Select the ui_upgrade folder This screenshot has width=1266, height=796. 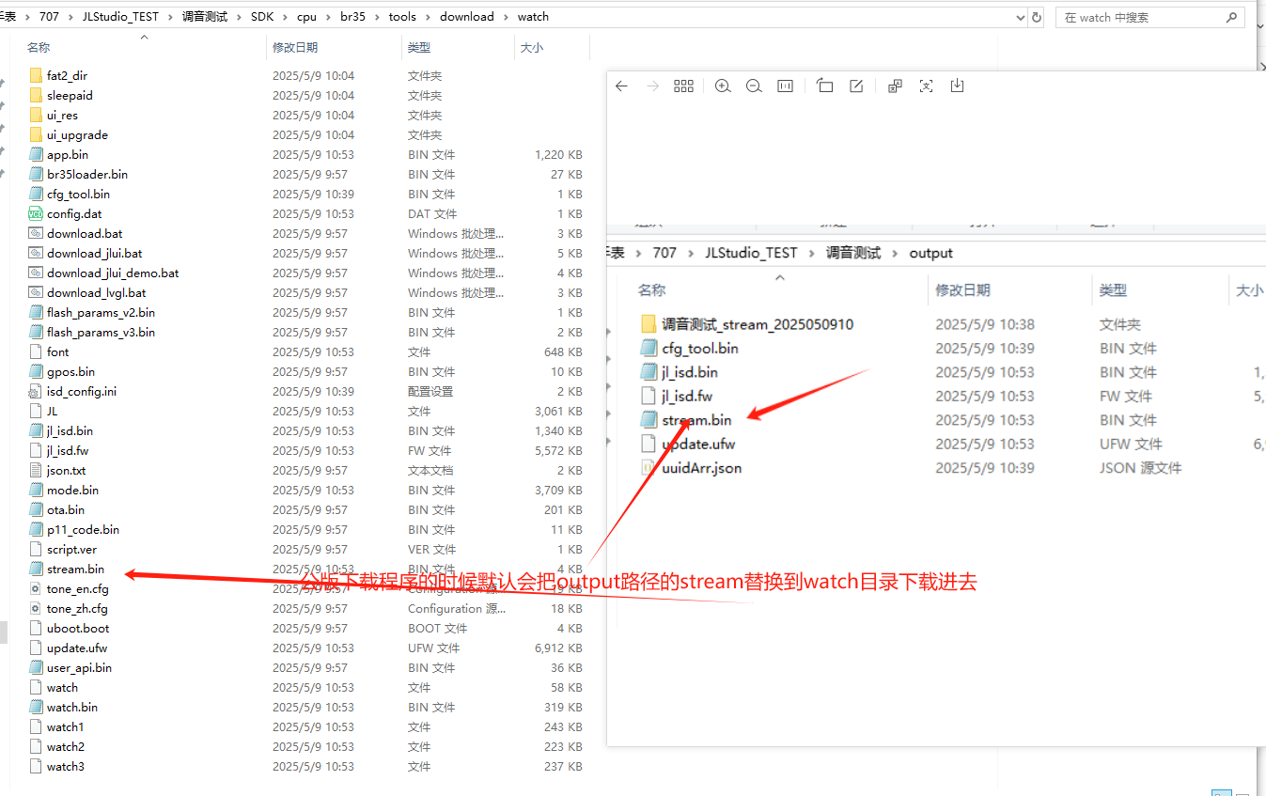(x=77, y=134)
